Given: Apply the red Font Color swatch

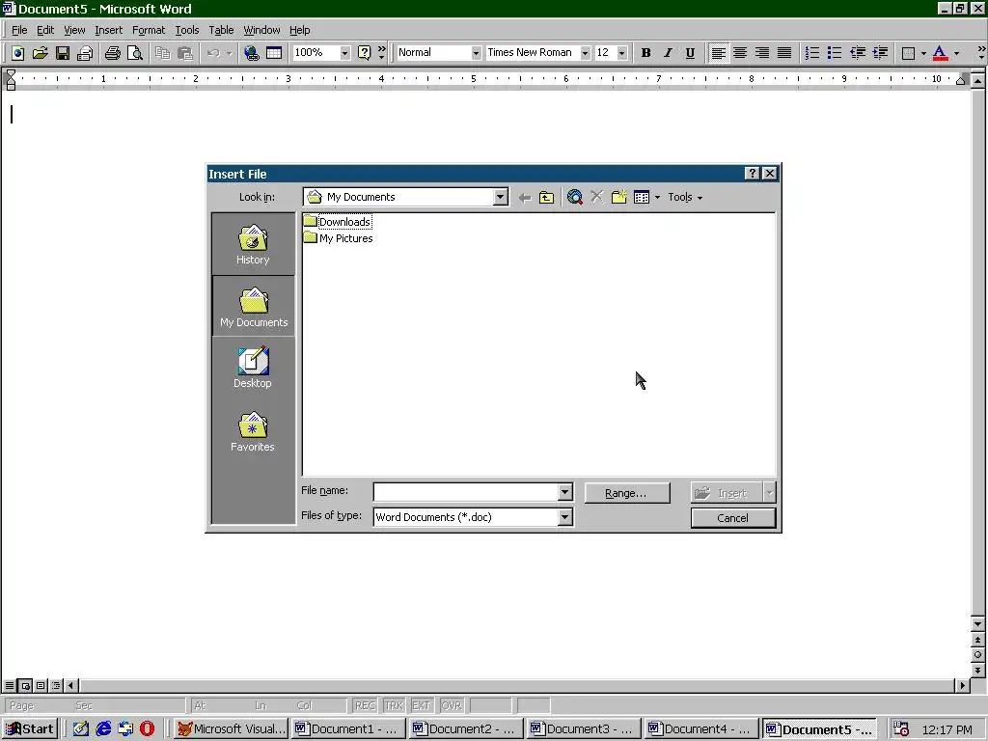Looking at the screenshot, I should click(x=940, y=53).
